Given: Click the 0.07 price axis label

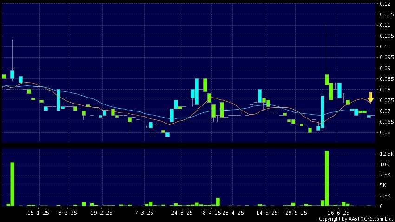Looking at the screenshot, I should click(x=385, y=111).
